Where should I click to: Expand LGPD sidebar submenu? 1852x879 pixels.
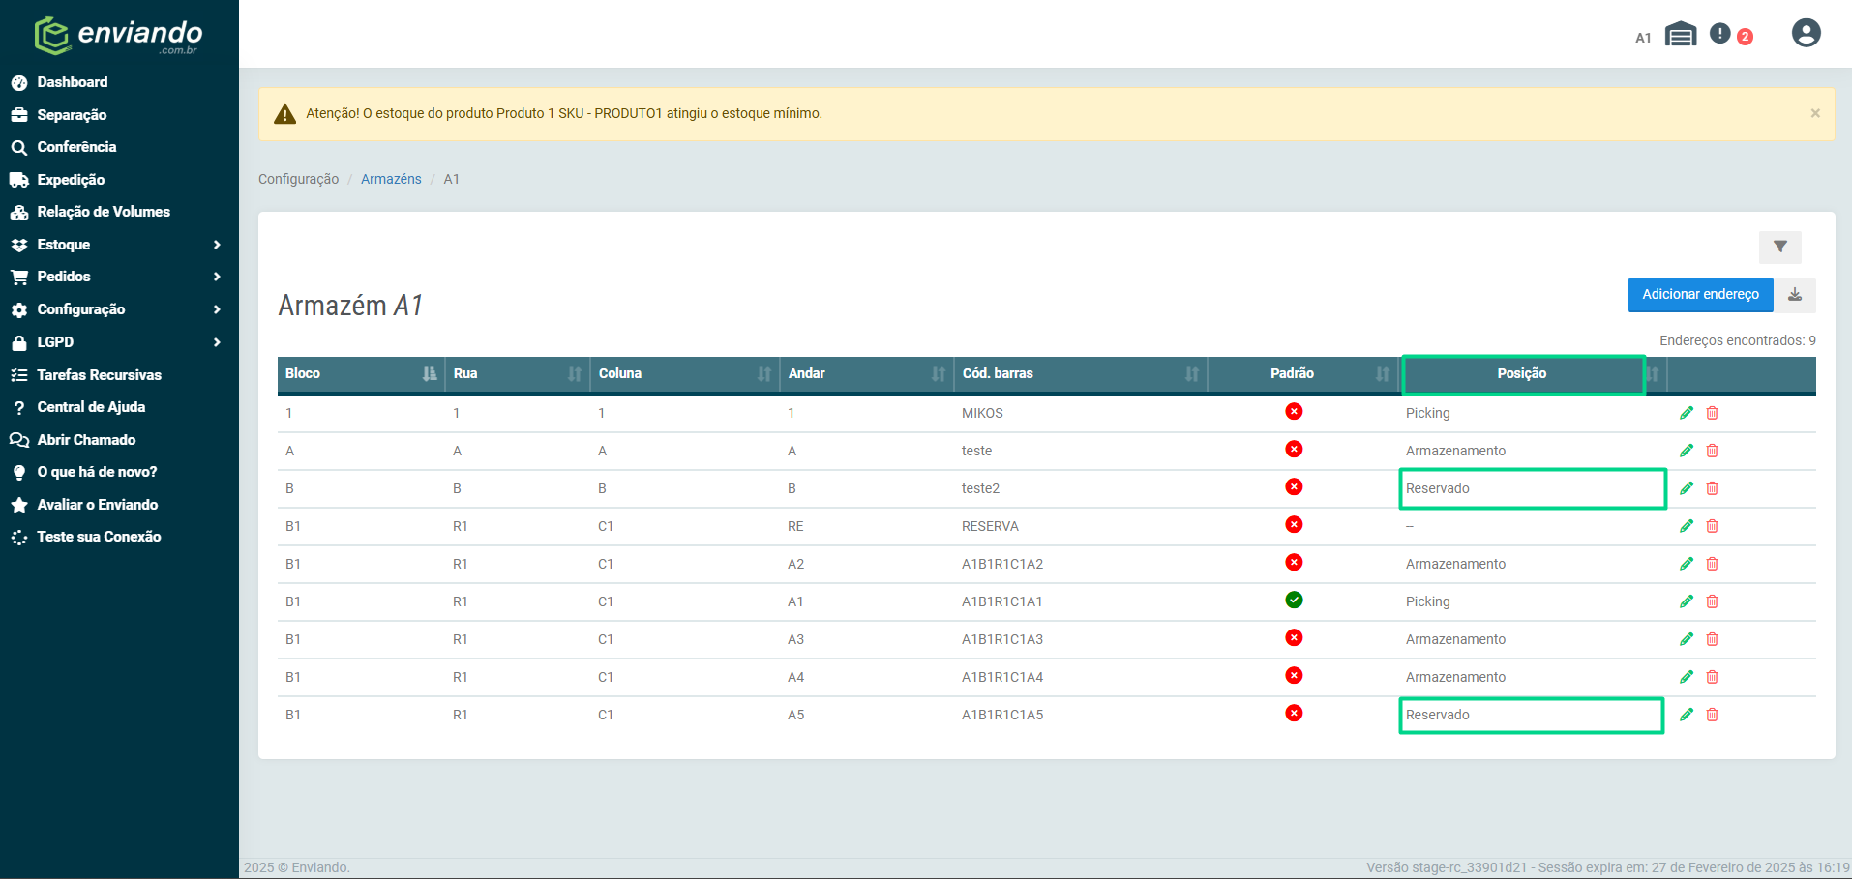pos(119,342)
